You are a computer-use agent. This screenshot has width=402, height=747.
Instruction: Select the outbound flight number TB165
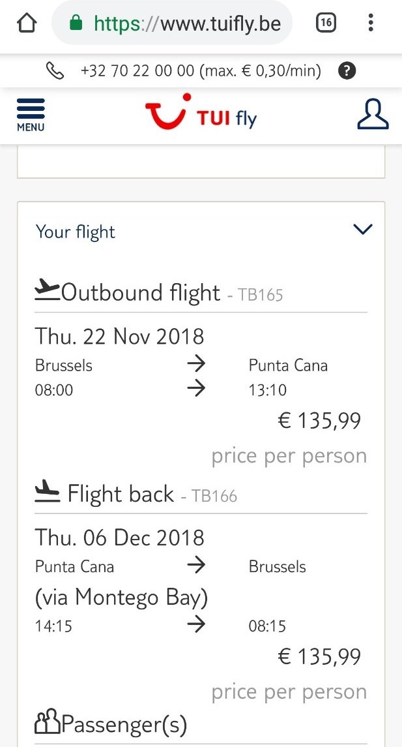(x=261, y=295)
